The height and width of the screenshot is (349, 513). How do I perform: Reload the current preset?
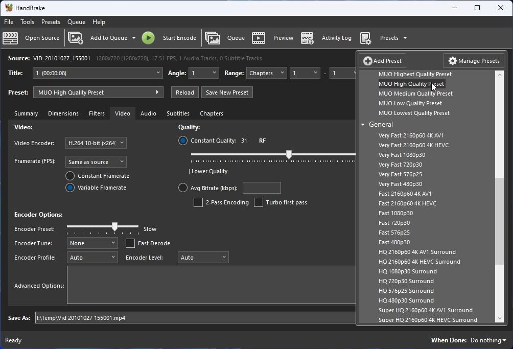tap(184, 92)
